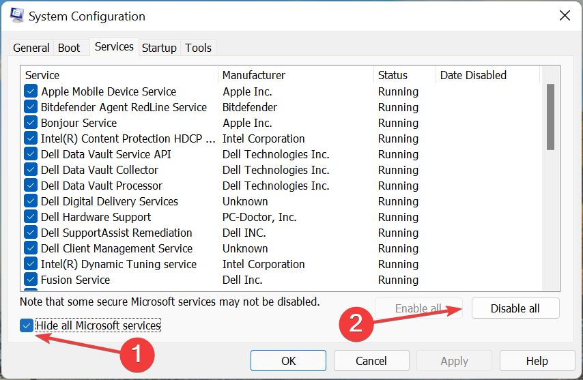
Task: Click the Cancel button
Action: [x=371, y=361]
